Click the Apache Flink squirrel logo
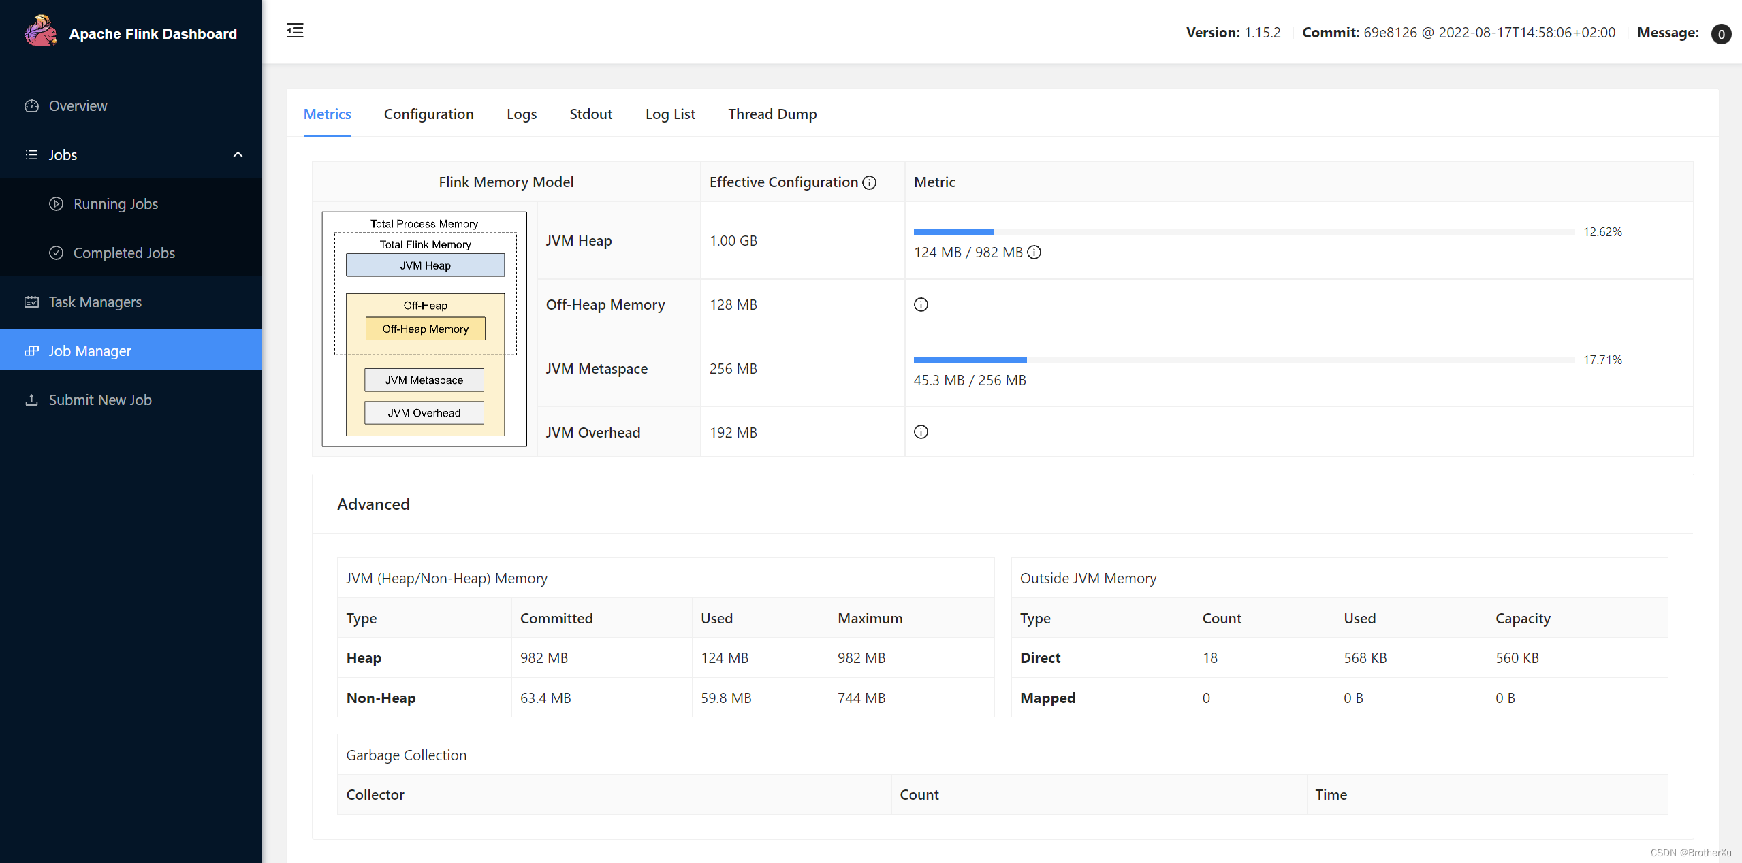The width and height of the screenshot is (1742, 863). pos(40,31)
